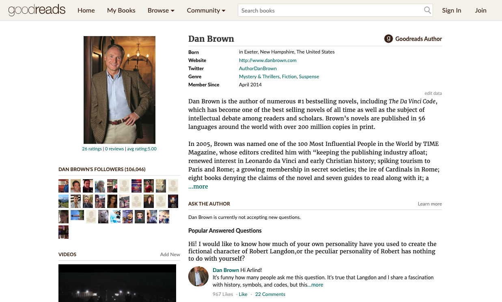This screenshot has height=302, width=502.
Task: Click the Dan Brown name link in the answer
Action: coord(226,270)
